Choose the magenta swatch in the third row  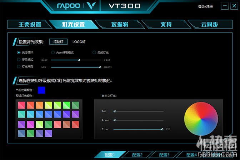coord(30,125)
